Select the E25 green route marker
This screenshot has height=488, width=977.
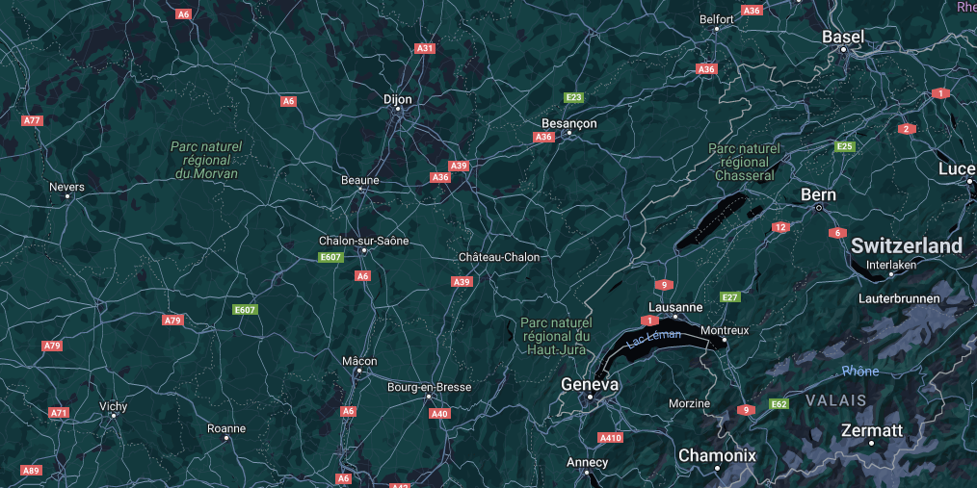coord(845,146)
